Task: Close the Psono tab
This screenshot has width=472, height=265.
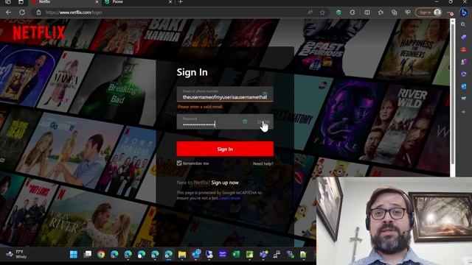Action: 170,2
